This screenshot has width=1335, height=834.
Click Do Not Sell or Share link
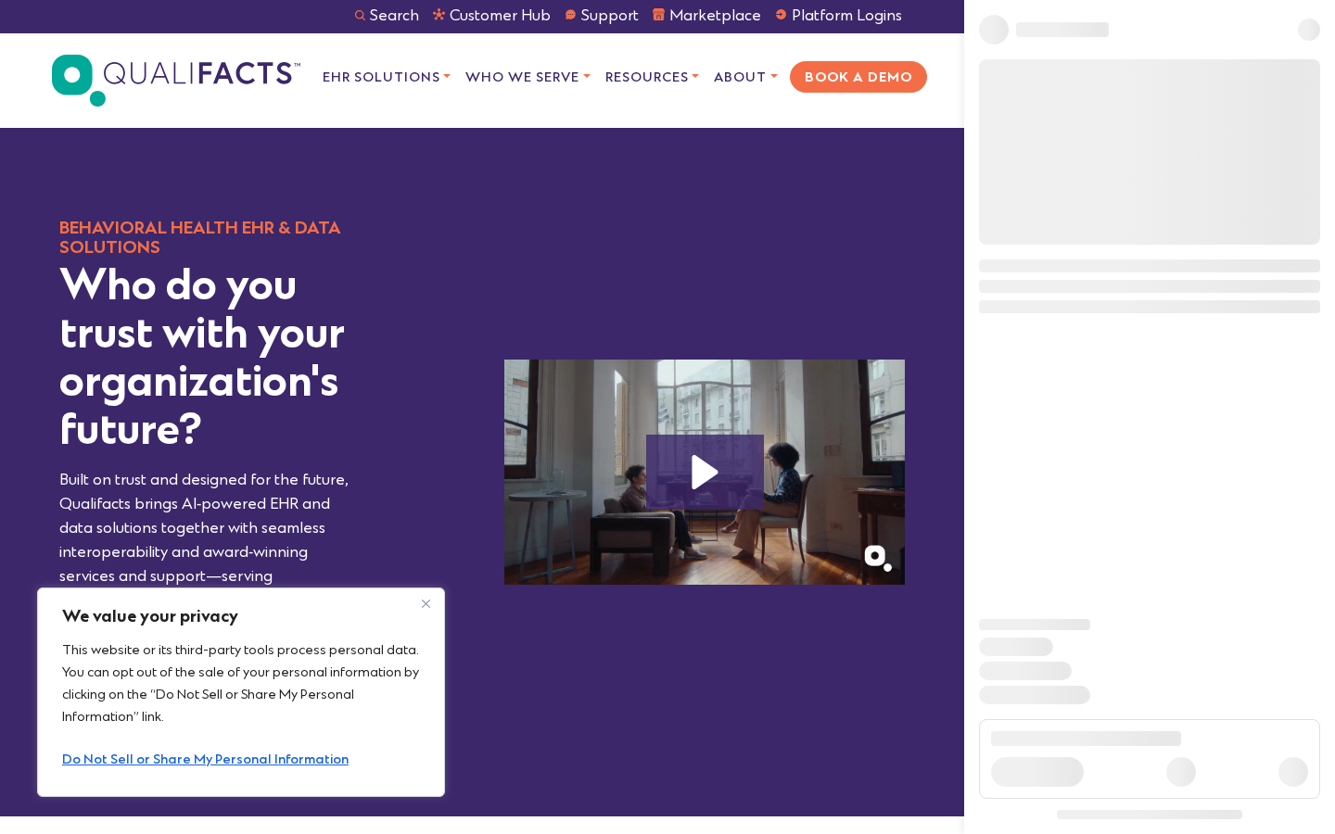pos(206,759)
